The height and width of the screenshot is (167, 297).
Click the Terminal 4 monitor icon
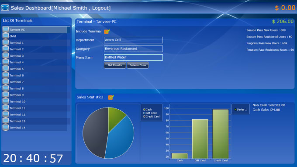click(x=6, y=62)
